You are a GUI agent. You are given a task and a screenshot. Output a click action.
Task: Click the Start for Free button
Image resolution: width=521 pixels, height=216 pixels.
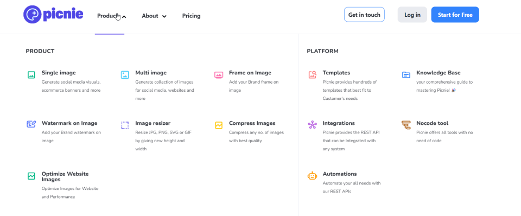pos(455,15)
